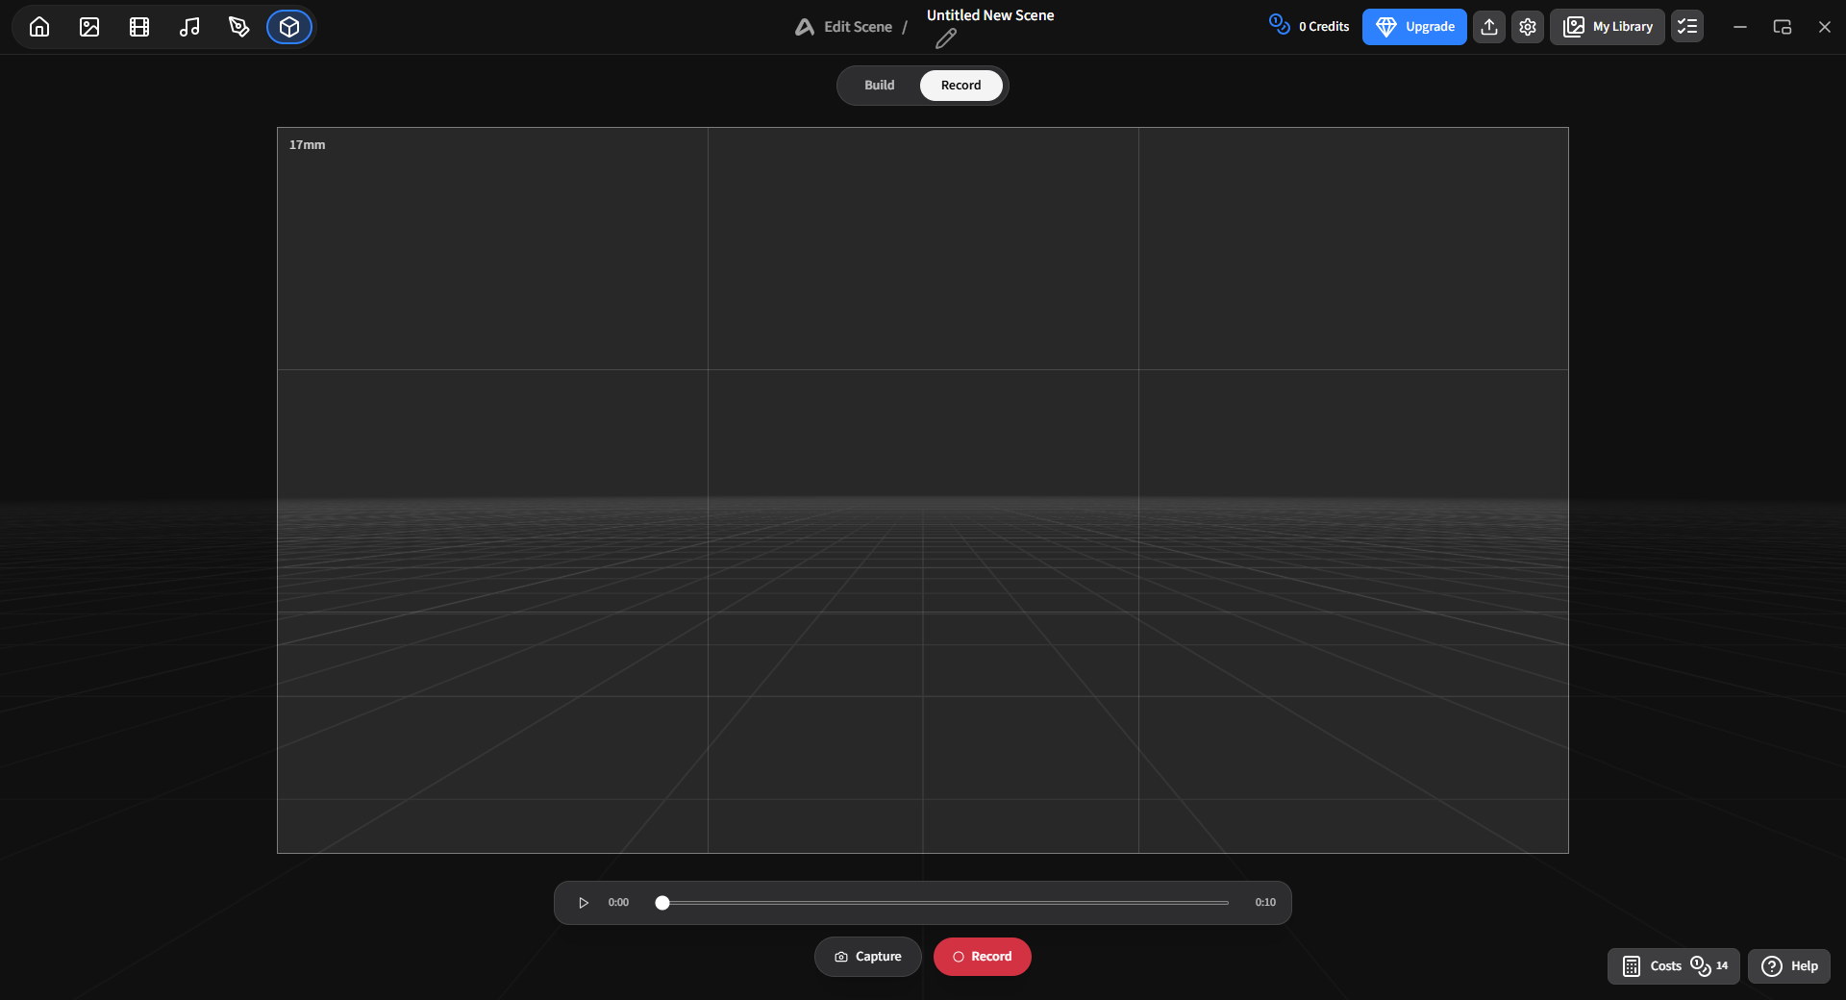Open the Image generation tool icon
Image resolution: width=1846 pixels, height=1000 pixels.
point(89,27)
